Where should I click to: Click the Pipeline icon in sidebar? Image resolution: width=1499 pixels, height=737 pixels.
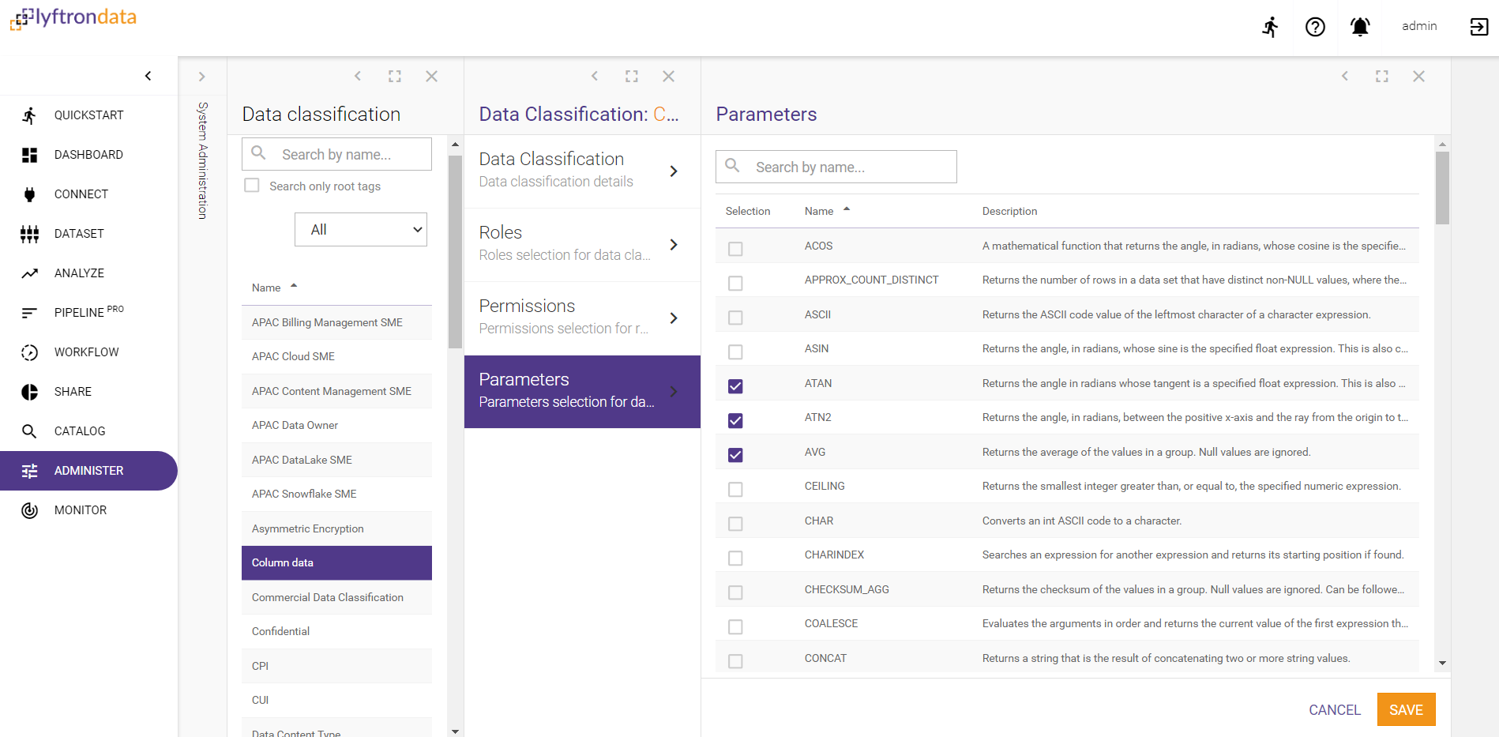click(29, 313)
